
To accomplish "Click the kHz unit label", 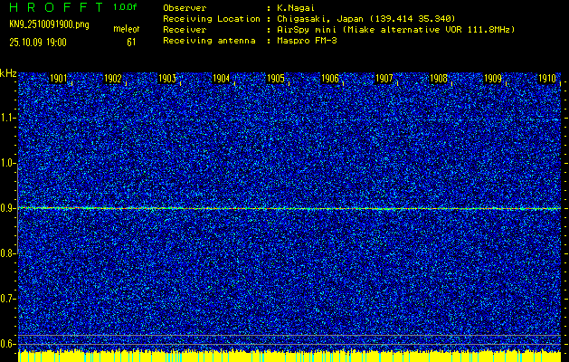I will [x=8, y=73].
